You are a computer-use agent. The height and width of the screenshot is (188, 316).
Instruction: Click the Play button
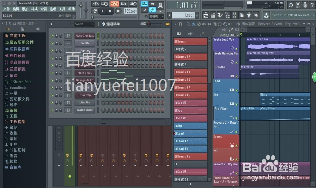tap(102, 11)
